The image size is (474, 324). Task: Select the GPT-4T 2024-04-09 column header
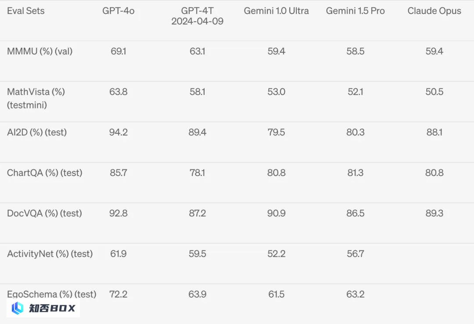(x=197, y=16)
